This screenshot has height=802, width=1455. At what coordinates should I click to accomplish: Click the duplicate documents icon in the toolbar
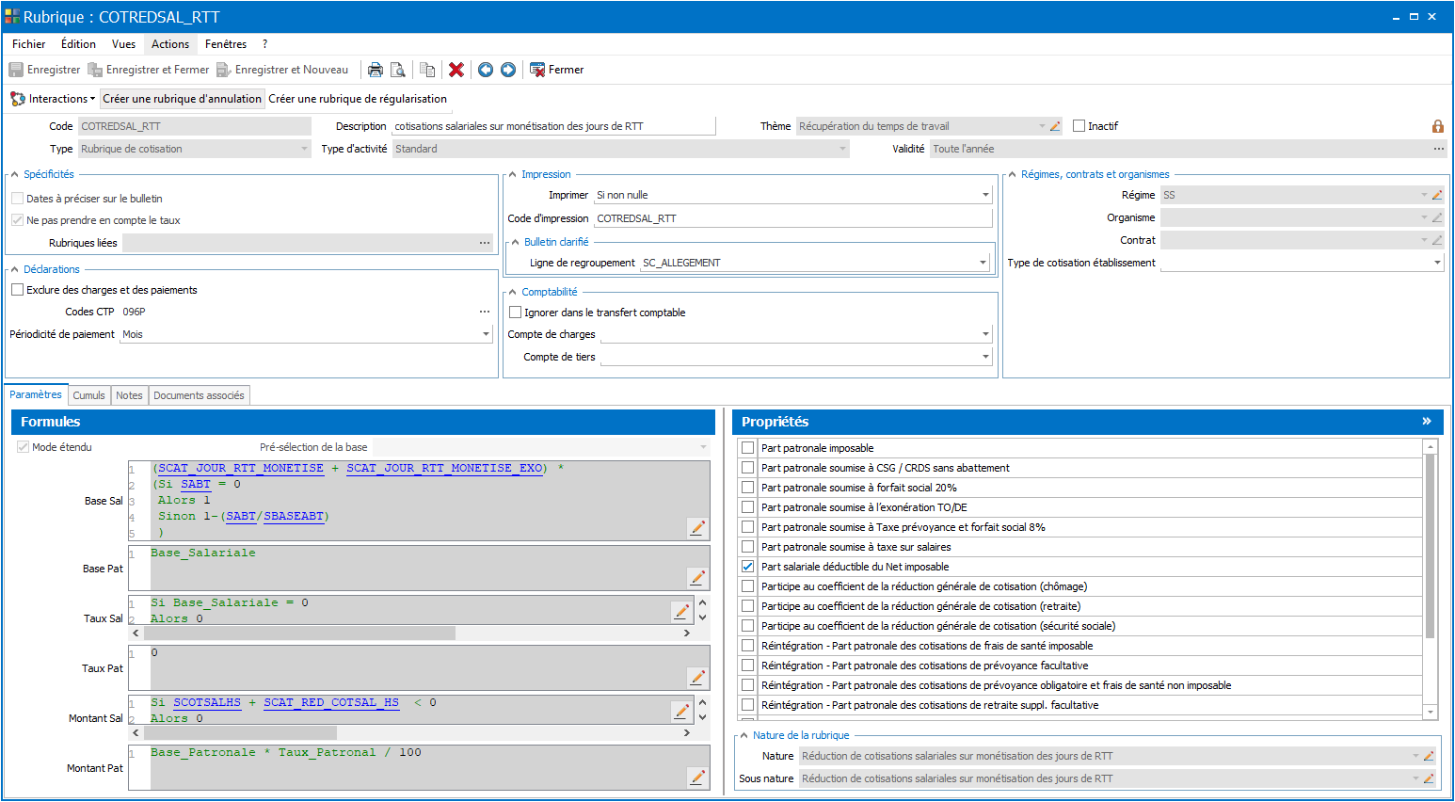[427, 70]
